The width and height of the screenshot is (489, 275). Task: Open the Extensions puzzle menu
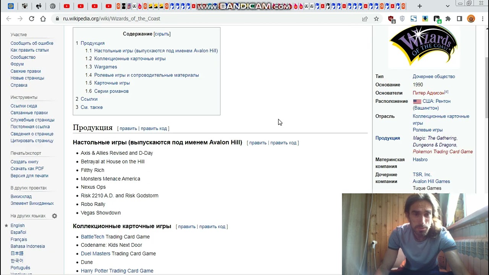(x=448, y=19)
